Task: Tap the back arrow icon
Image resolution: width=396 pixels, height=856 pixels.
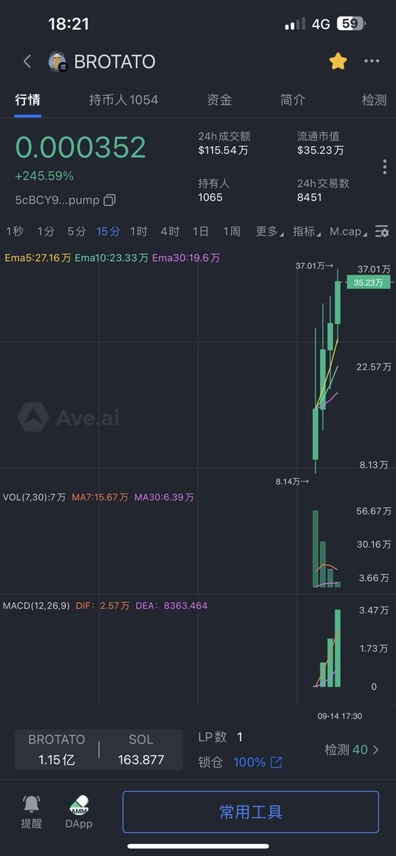Action: (27, 61)
